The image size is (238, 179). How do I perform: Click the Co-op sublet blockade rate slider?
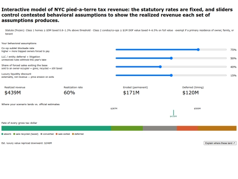pos(171,50)
